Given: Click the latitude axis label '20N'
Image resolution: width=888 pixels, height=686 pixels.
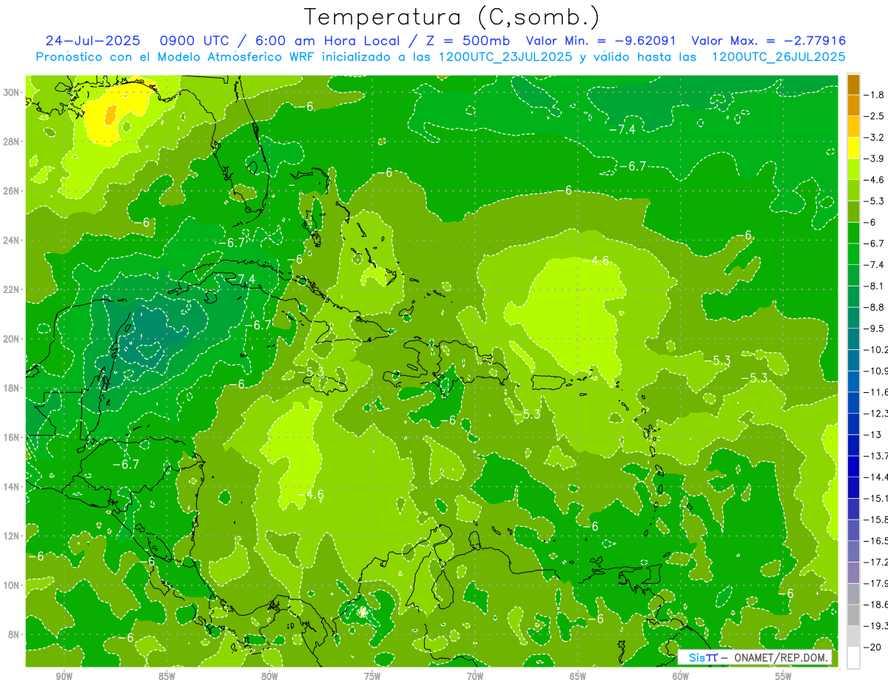Looking at the screenshot, I should click(12, 339).
